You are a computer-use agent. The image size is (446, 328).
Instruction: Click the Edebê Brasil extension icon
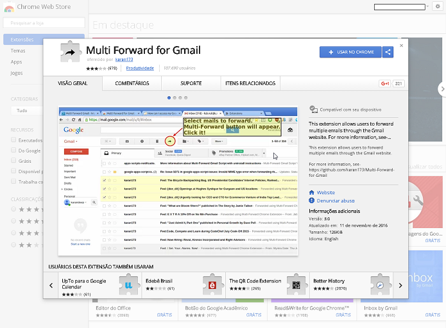pyautogui.click(x=212, y=285)
